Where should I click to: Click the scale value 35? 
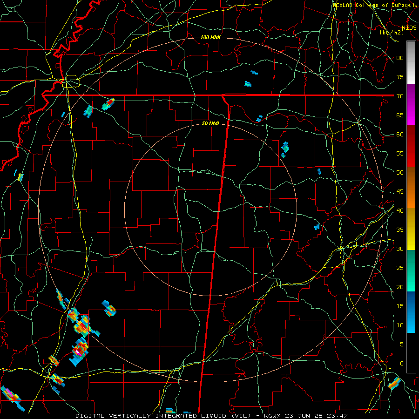point(400,230)
